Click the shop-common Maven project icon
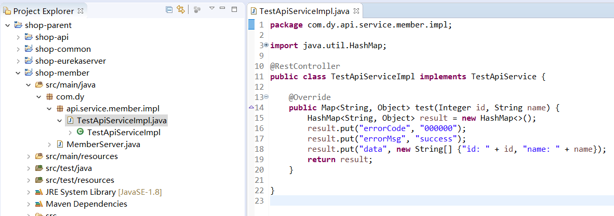This screenshot has height=216, width=614. tap(28, 49)
